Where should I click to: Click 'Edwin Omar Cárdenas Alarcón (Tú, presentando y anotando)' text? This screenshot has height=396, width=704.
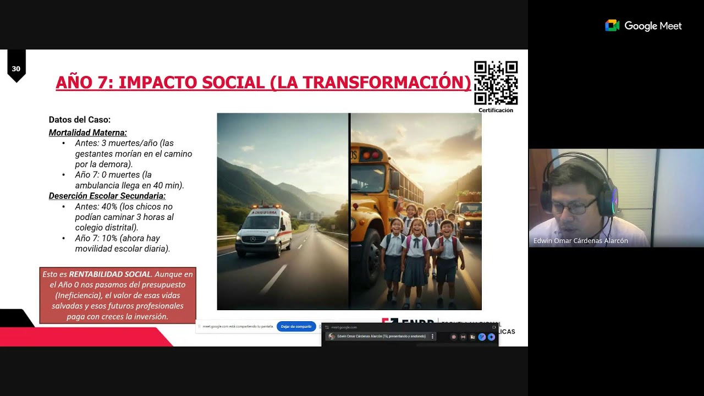[x=381, y=337]
